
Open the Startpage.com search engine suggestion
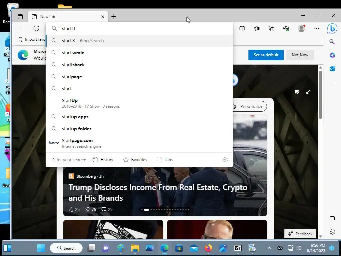pos(139,143)
